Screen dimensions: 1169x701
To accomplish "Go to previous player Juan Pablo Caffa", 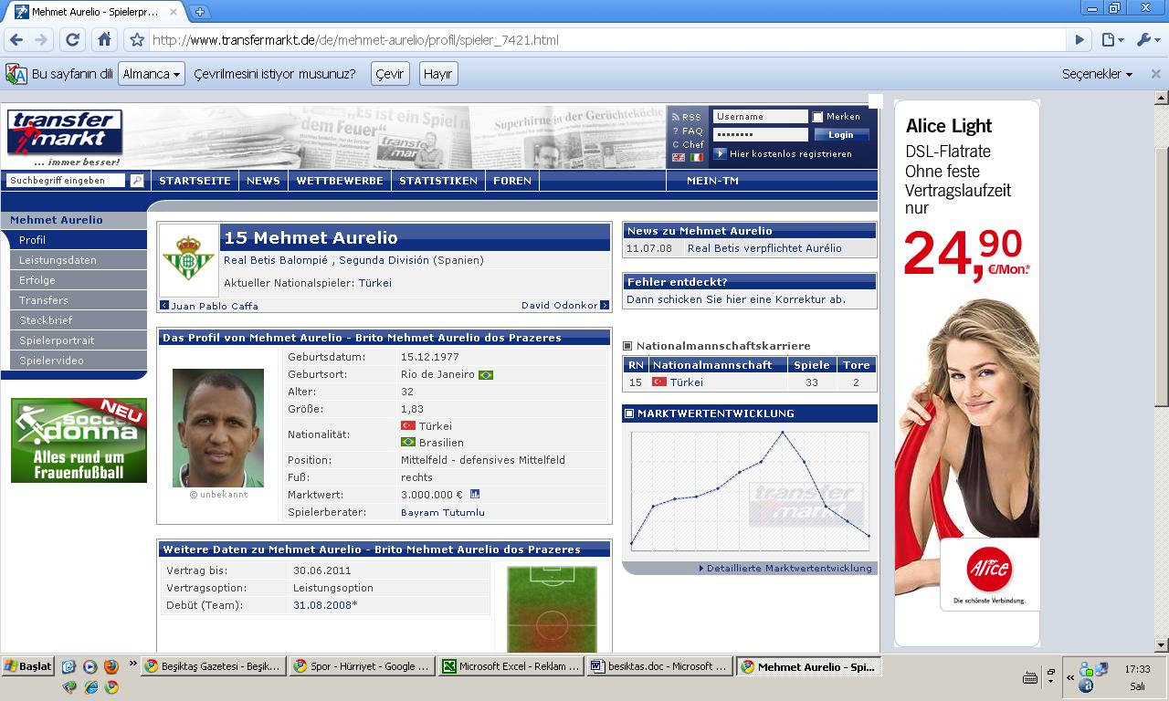I will coord(209,306).
